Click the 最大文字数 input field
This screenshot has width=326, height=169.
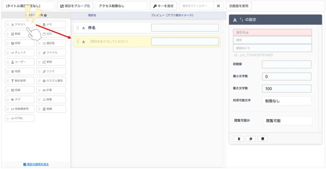point(287,88)
